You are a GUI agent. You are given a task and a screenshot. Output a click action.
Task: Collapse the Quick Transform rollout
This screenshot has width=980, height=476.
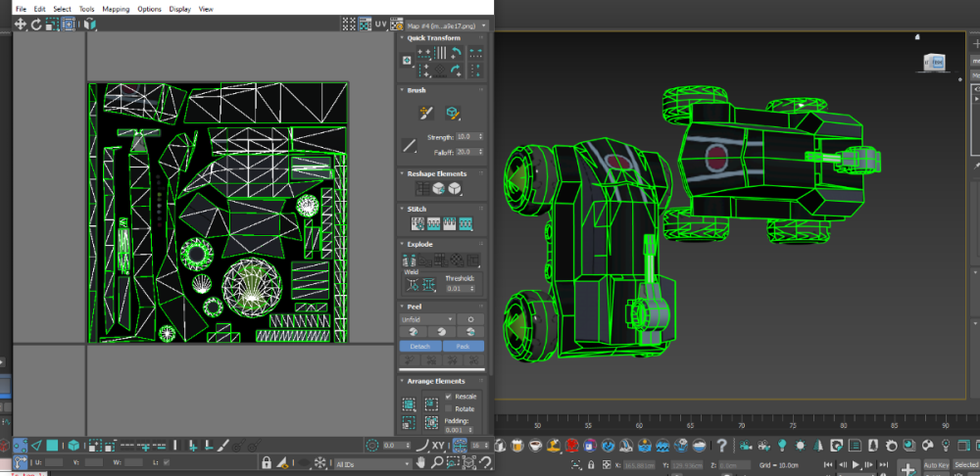click(433, 38)
